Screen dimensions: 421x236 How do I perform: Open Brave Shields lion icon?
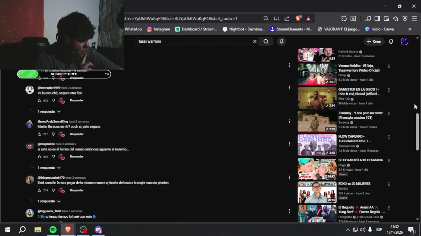click(298, 18)
